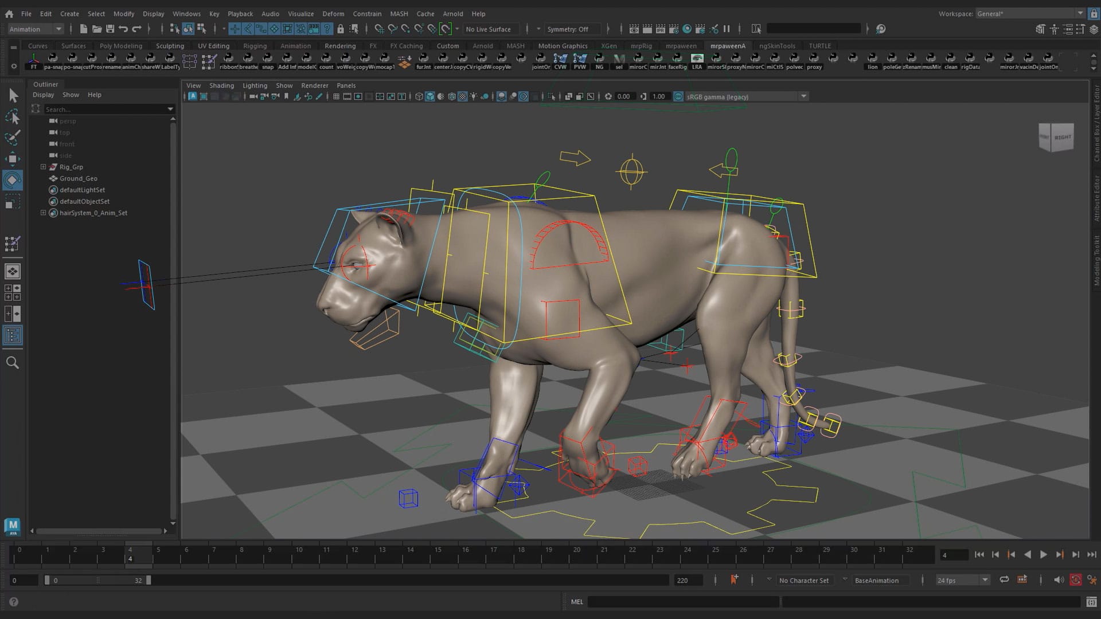Toggle Symmetry Off setting
Screen dimensions: 1101x619
[572, 29]
